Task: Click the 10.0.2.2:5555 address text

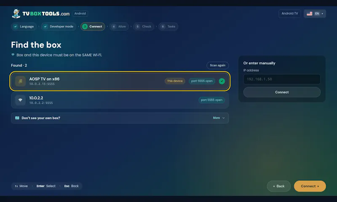Action: click(41, 103)
